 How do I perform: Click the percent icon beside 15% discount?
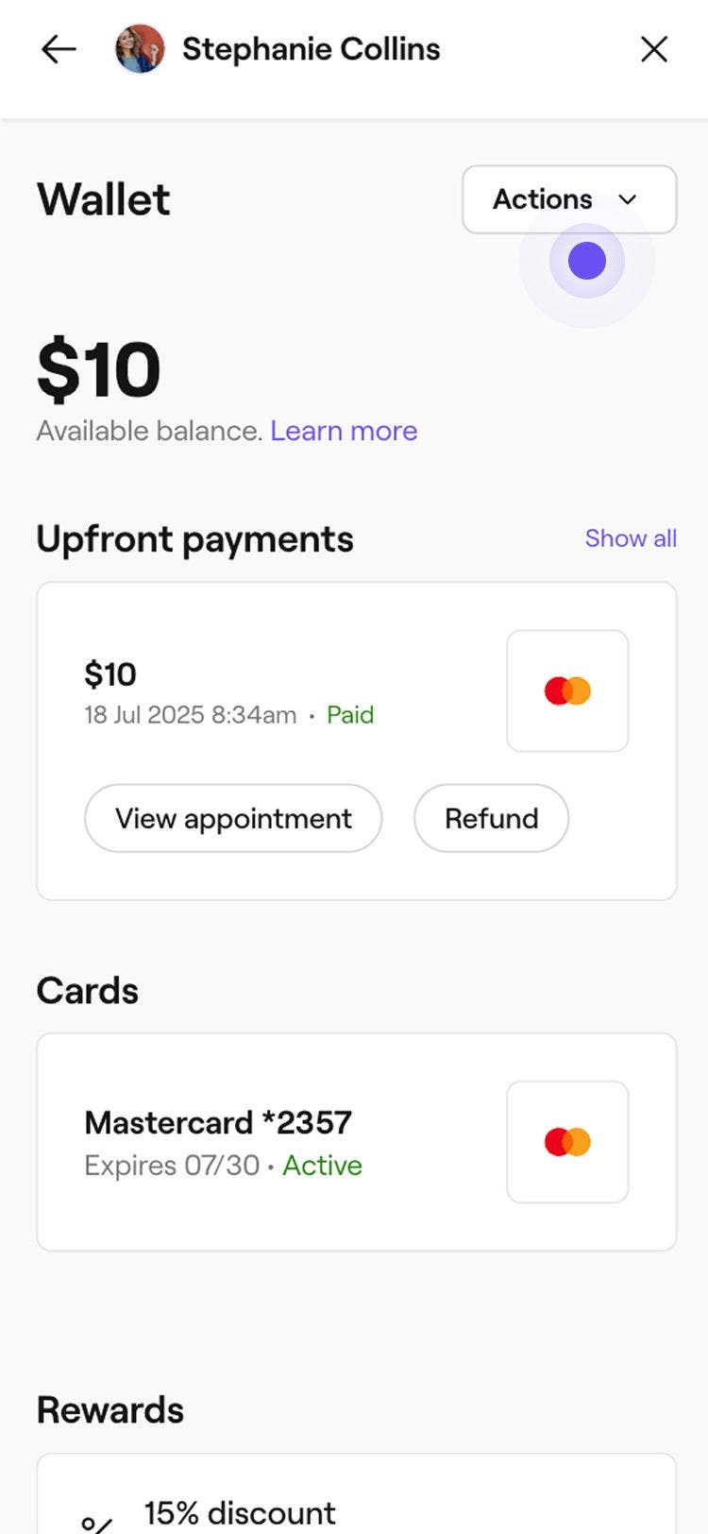pos(97,1521)
